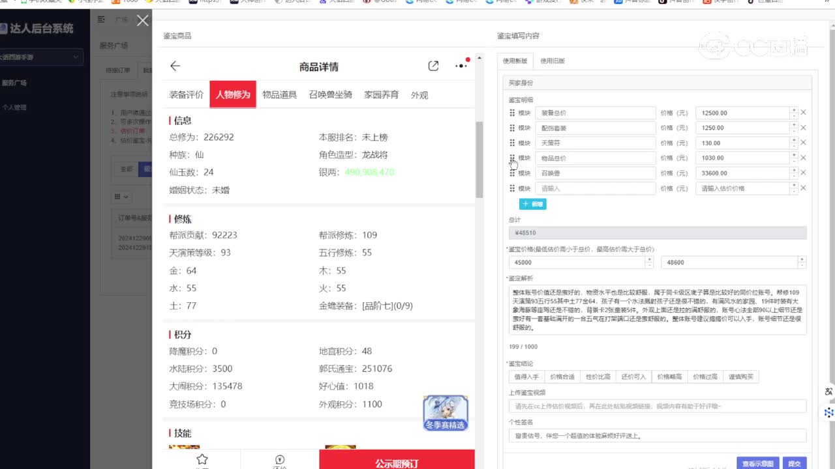This screenshot has height=469, width=835.
Task: Choose 谨慎购买 conclusion
Action: click(x=741, y=377)
